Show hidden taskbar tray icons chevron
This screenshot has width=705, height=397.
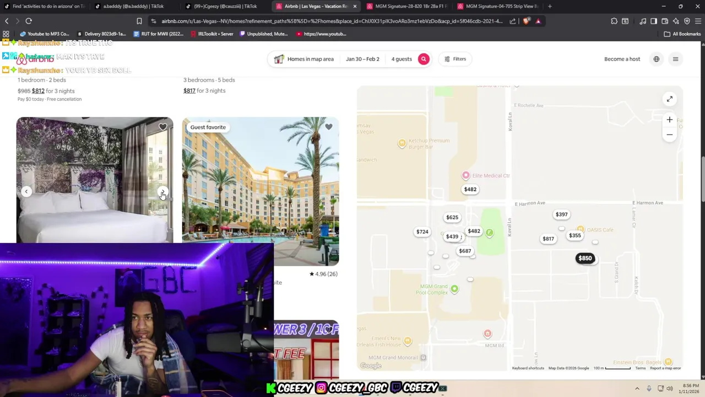(637, 388)
